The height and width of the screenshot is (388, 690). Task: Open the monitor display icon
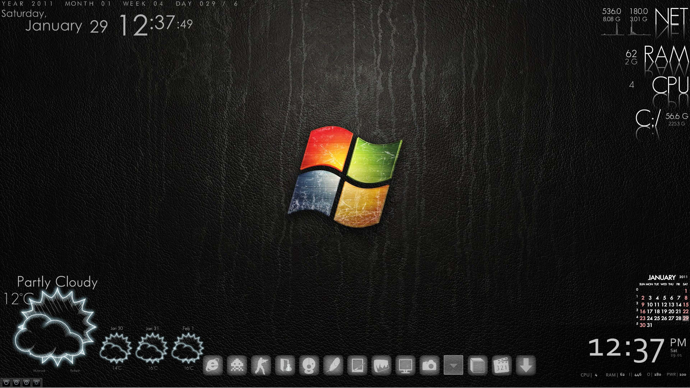405,365
